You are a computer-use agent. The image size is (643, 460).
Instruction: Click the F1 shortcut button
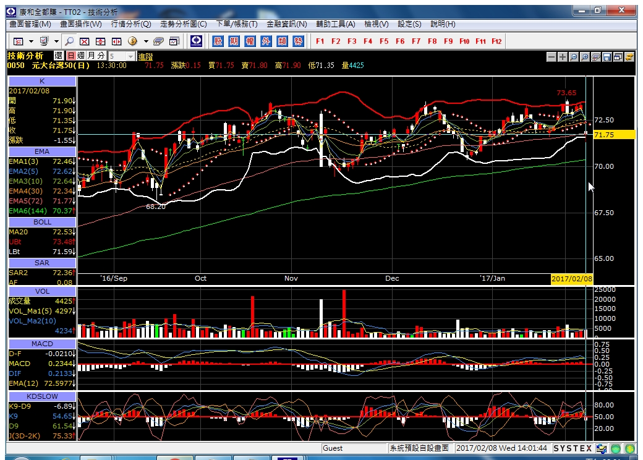[x=320, y=41]
